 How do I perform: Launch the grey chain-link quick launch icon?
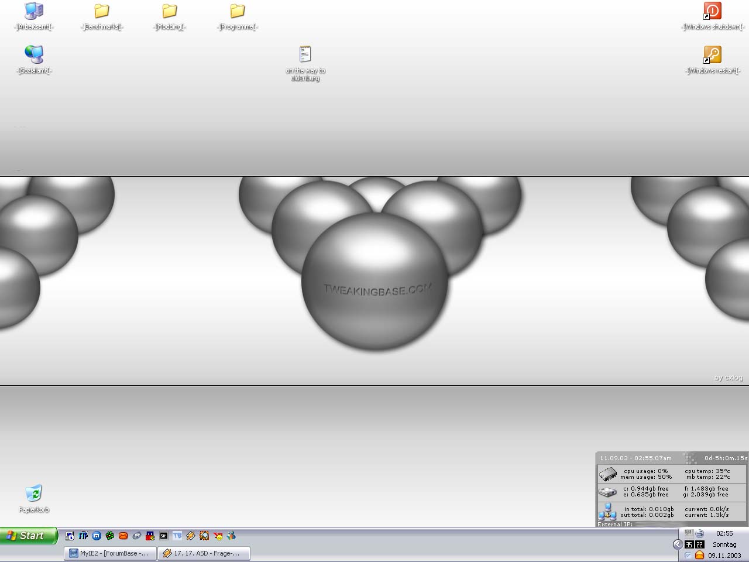[x=137, y=536]
